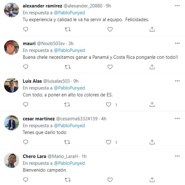
Task: Share mauri's tweet
Action: coord(152,67)
